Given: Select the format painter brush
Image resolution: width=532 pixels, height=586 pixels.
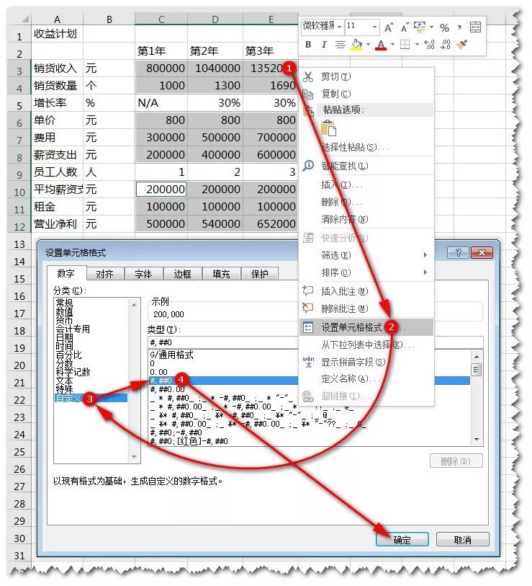Looking at the screenshot, I should (462, 45).
